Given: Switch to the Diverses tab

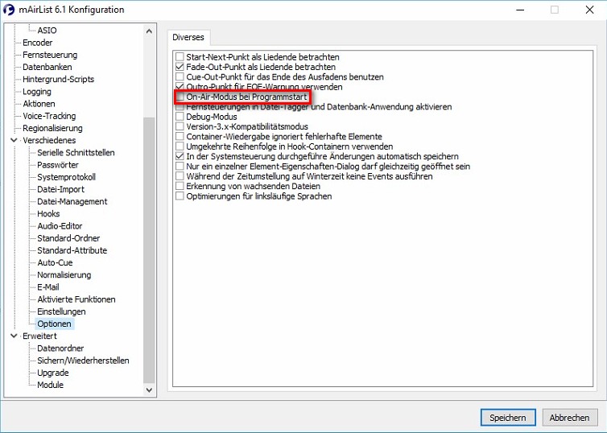Looking at the screenshot, I should (188, 37).
